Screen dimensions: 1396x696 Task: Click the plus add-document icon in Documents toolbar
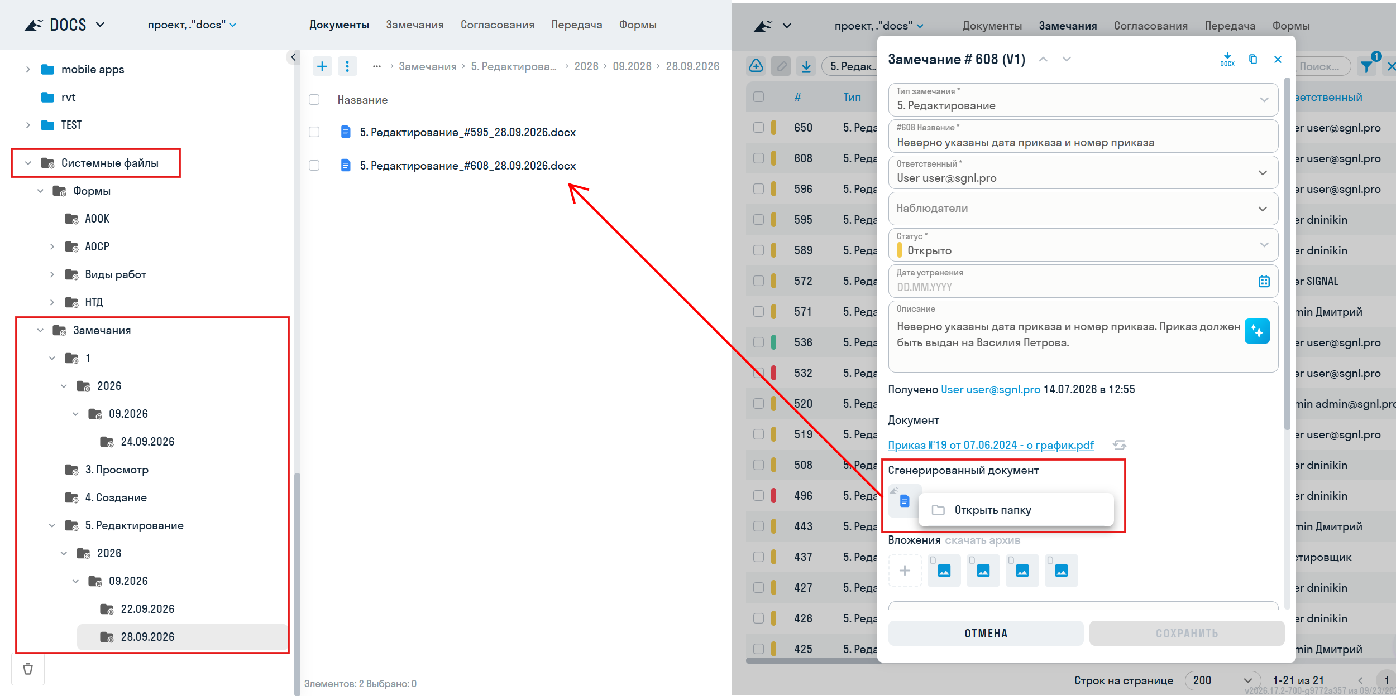click(322, 66)
